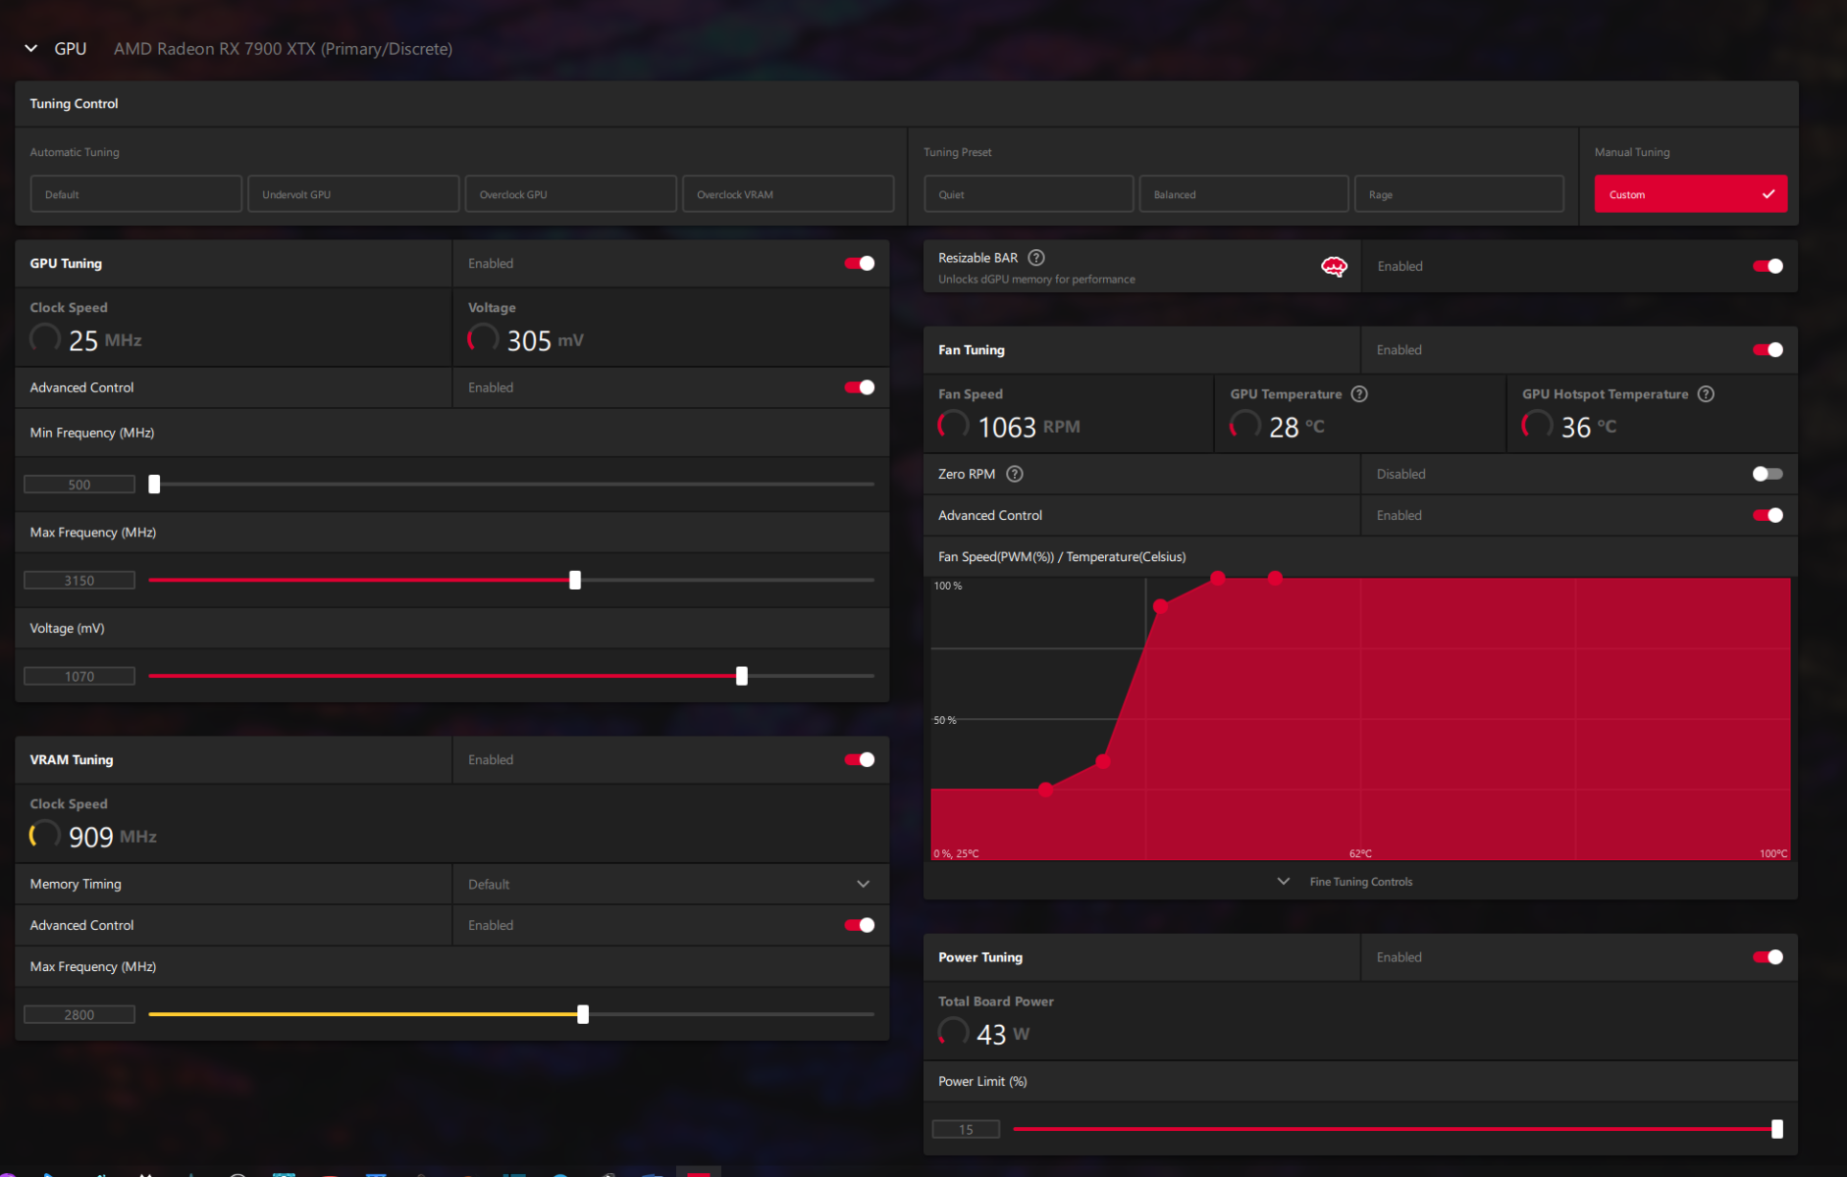Image resolution: width=1847 pixels, height=1177 pixels.
Task: Open GPU Temperature help icon
Action: coord(1359,394)
